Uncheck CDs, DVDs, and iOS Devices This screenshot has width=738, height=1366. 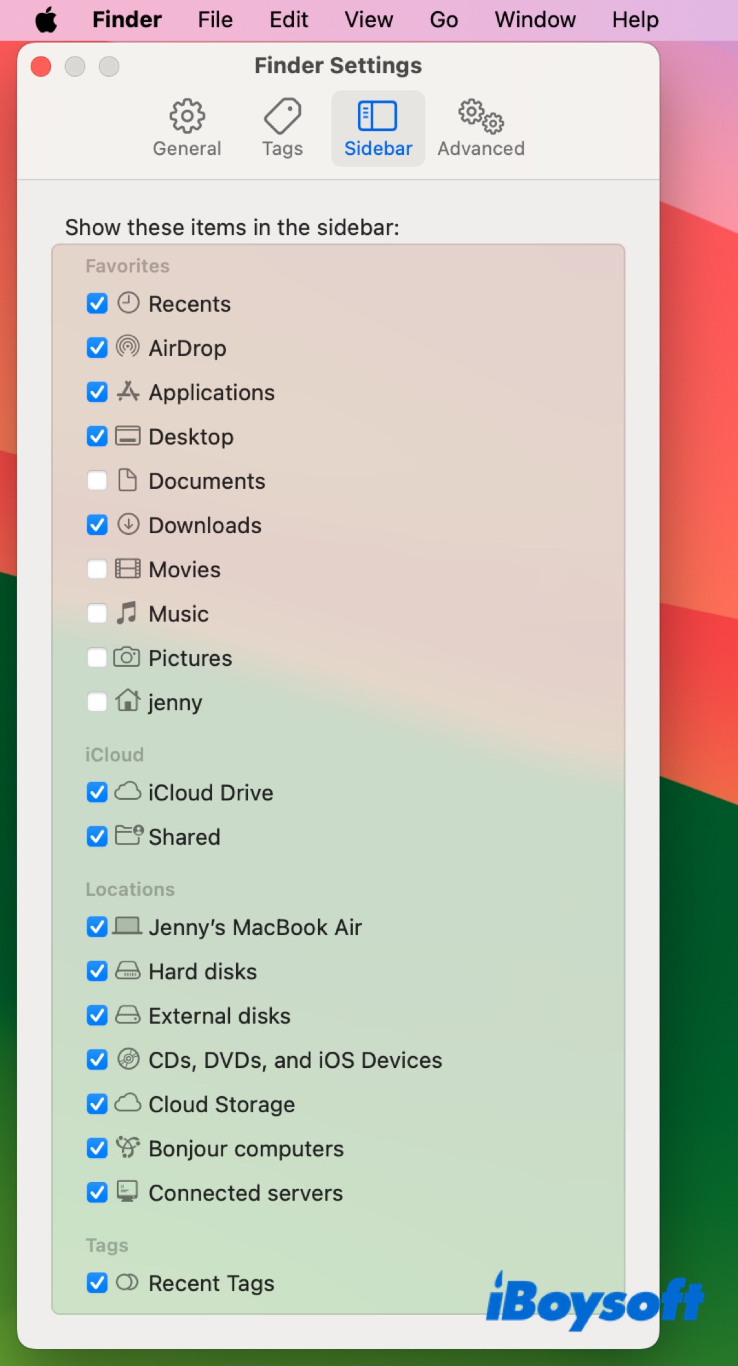point(97,1059)
